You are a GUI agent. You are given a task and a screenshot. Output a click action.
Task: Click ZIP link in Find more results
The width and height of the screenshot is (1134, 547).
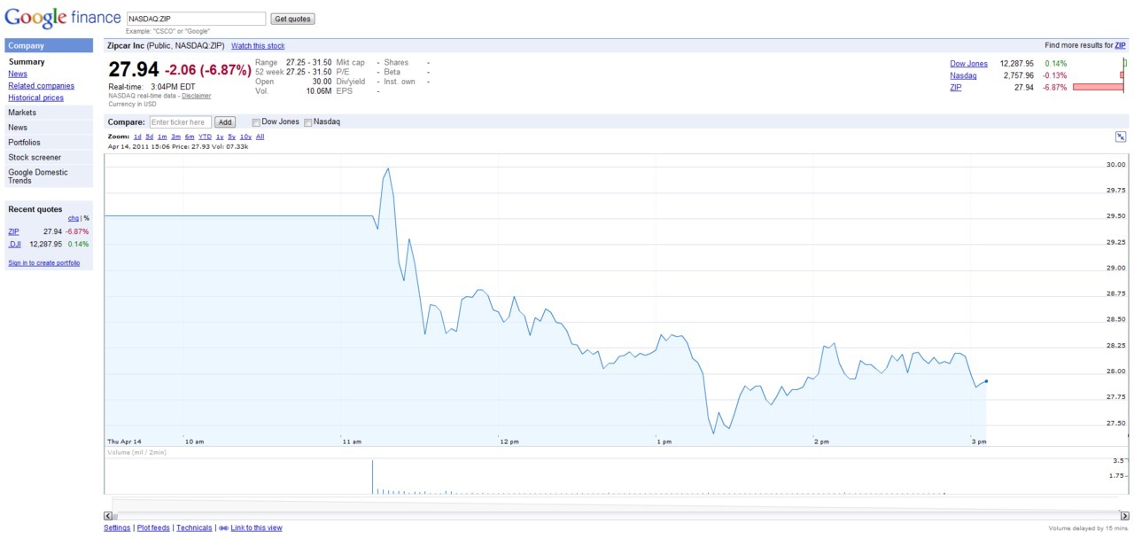1120,45
